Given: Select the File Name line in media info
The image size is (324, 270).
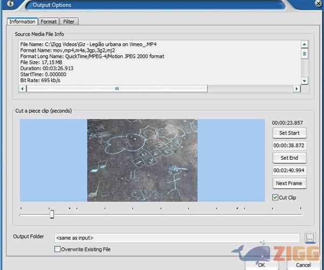Looking at the screenshot, I should click(x=88, y=44).
